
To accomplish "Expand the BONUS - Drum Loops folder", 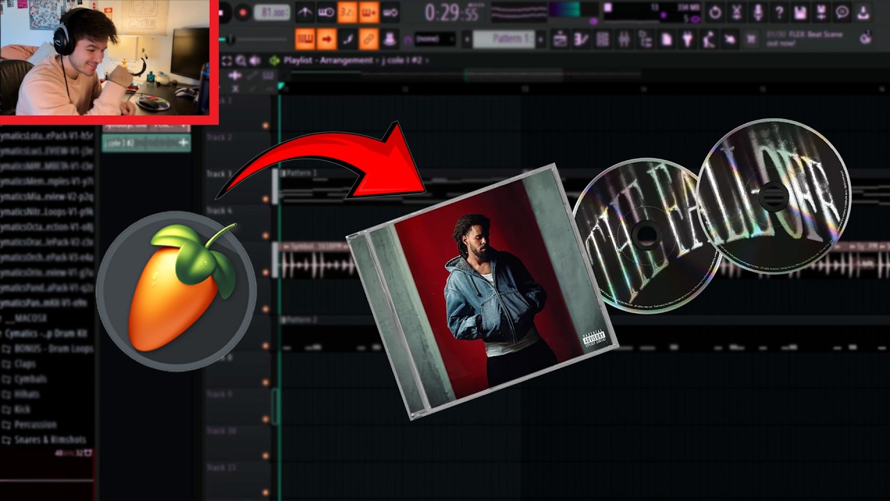I will click(48, 349).
